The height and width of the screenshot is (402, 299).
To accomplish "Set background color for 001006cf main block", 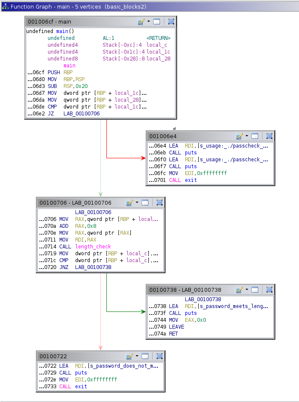I will 141,22.
